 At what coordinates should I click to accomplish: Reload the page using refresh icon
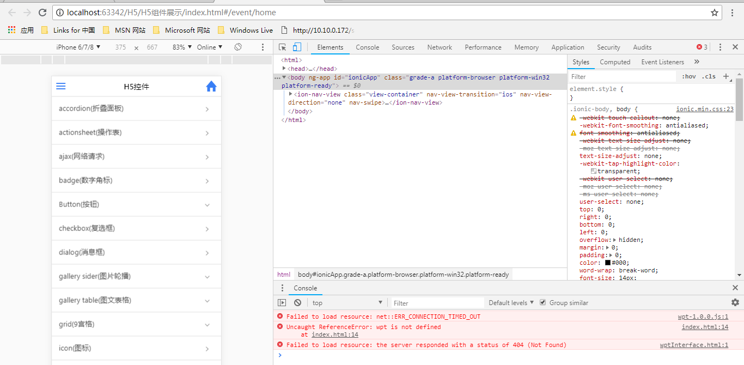[x=42, y=13]
